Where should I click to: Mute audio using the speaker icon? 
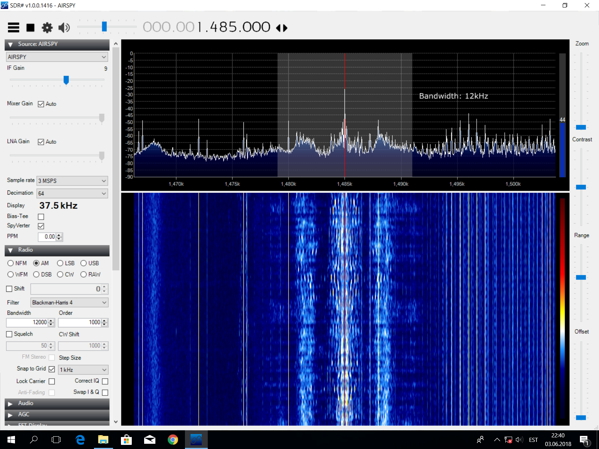[x=64, y=28]
